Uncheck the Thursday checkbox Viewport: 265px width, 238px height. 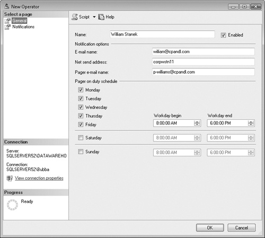[x=81, y=116]
